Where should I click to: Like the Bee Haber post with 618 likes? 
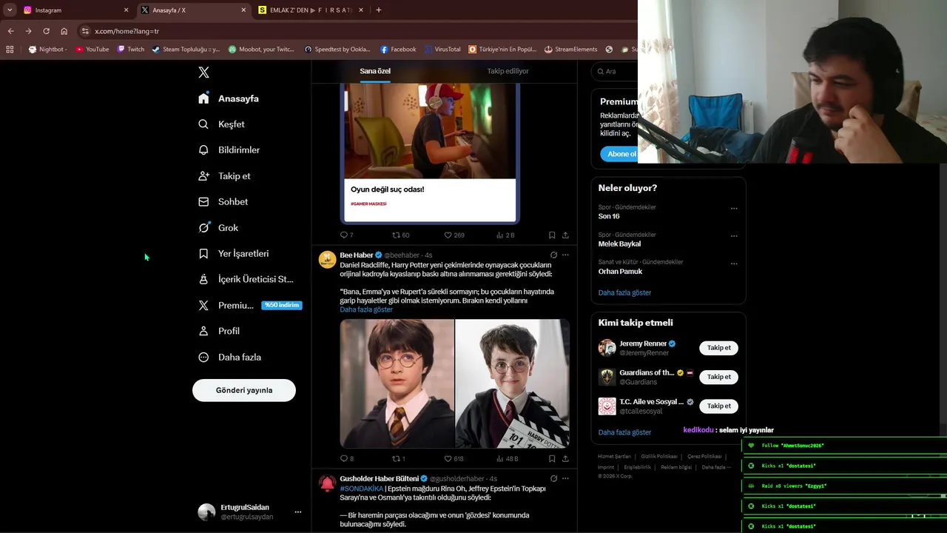[x=454, y=459]
